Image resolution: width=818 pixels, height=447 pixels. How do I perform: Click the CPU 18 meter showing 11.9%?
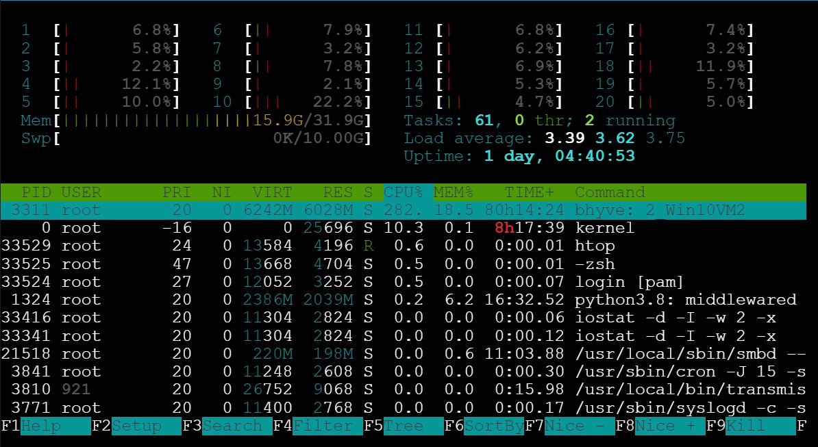tap(675, 66)
